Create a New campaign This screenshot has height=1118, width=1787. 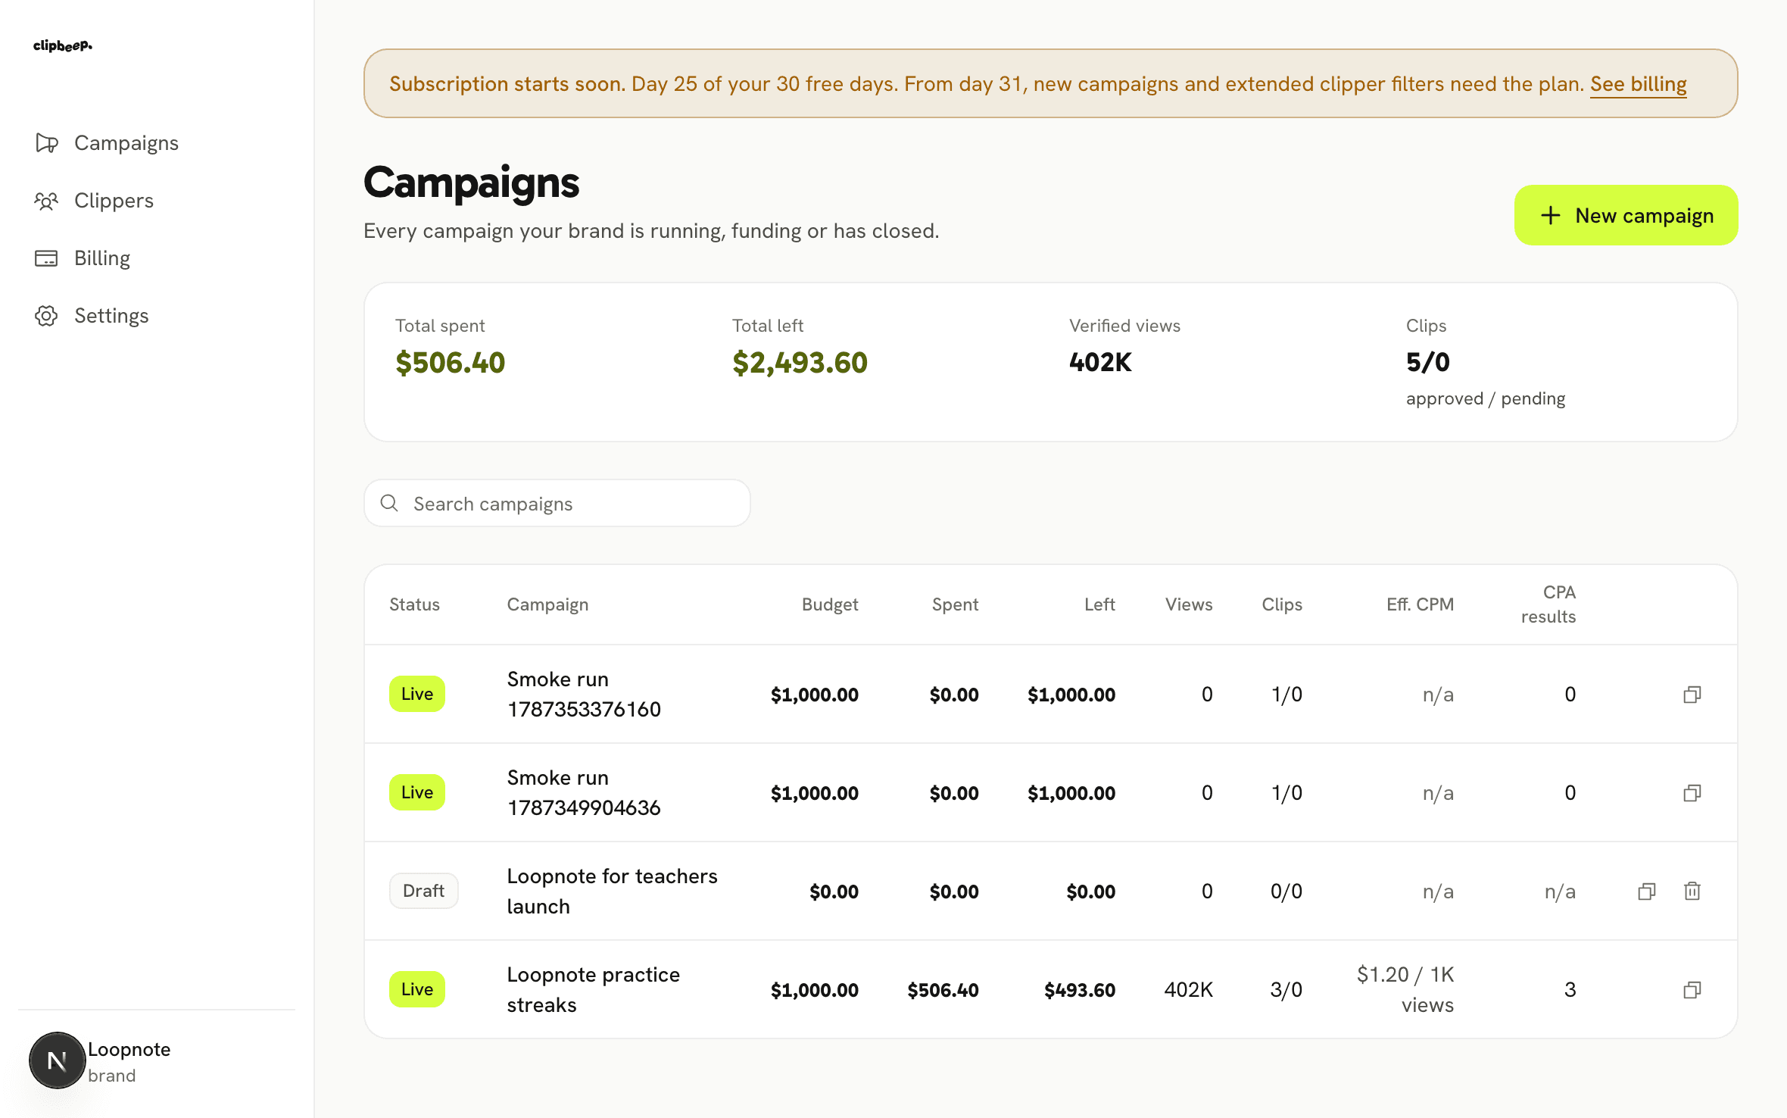click(1626, 215)
